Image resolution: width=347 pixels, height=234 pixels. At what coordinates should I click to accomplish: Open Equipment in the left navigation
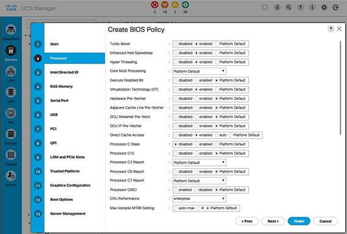click(x=10, y=29)
